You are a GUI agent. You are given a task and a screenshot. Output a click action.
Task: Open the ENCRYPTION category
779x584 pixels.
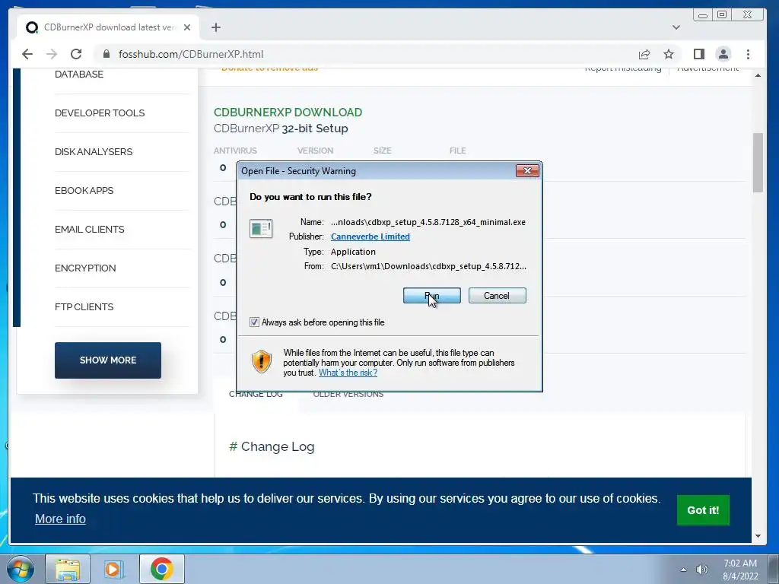(x=85, y=268)
